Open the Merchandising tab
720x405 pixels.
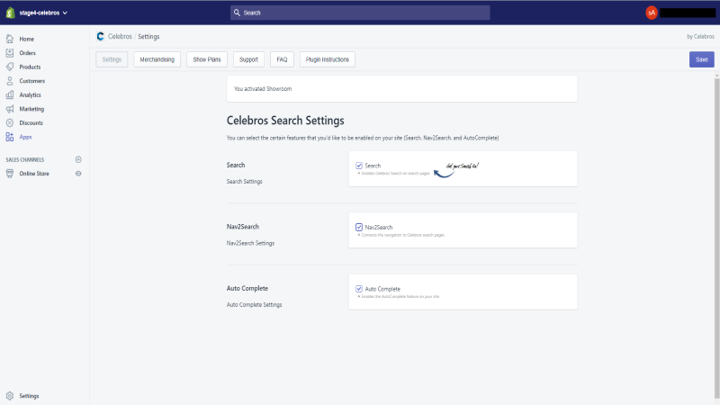coord(157,59)
